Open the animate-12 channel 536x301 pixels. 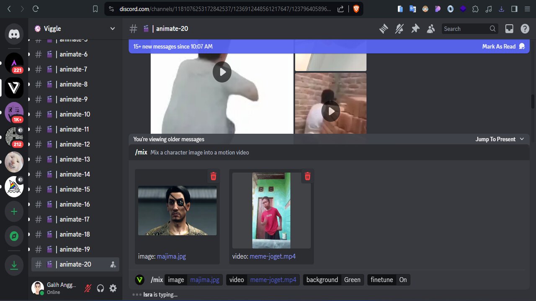(75, 144)
